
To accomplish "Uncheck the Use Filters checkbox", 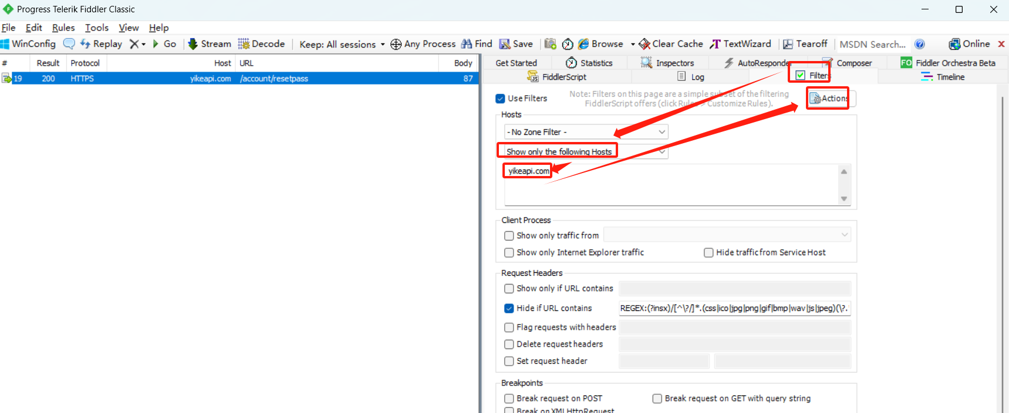I will (x=500, y=99).
